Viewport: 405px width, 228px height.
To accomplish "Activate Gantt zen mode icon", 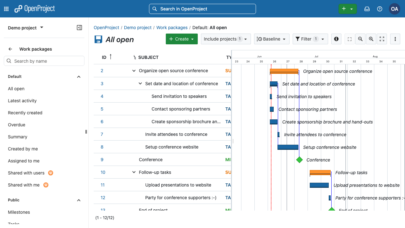I will (x=350, y=39).
